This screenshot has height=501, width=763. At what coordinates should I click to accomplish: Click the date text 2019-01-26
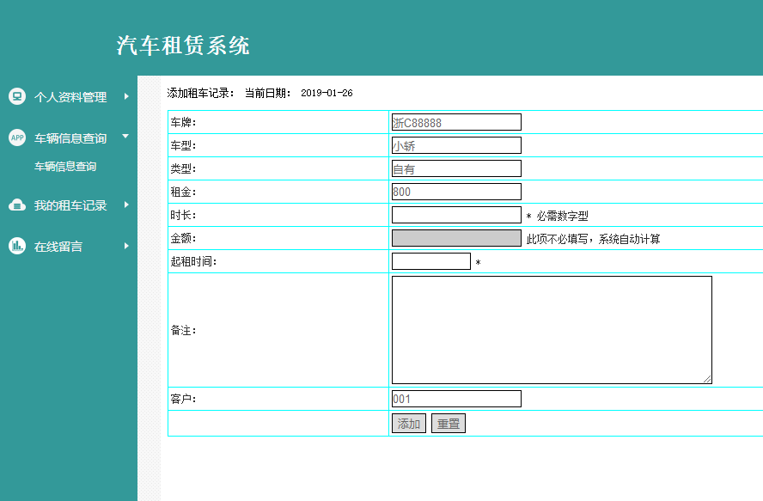pyautogui.click(x=327, y=93)
